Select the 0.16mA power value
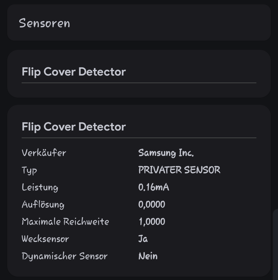 point(154,187)
